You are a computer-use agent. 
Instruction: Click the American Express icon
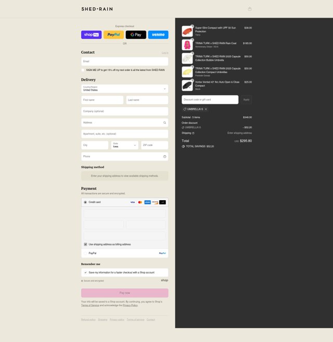pos(148,202)
